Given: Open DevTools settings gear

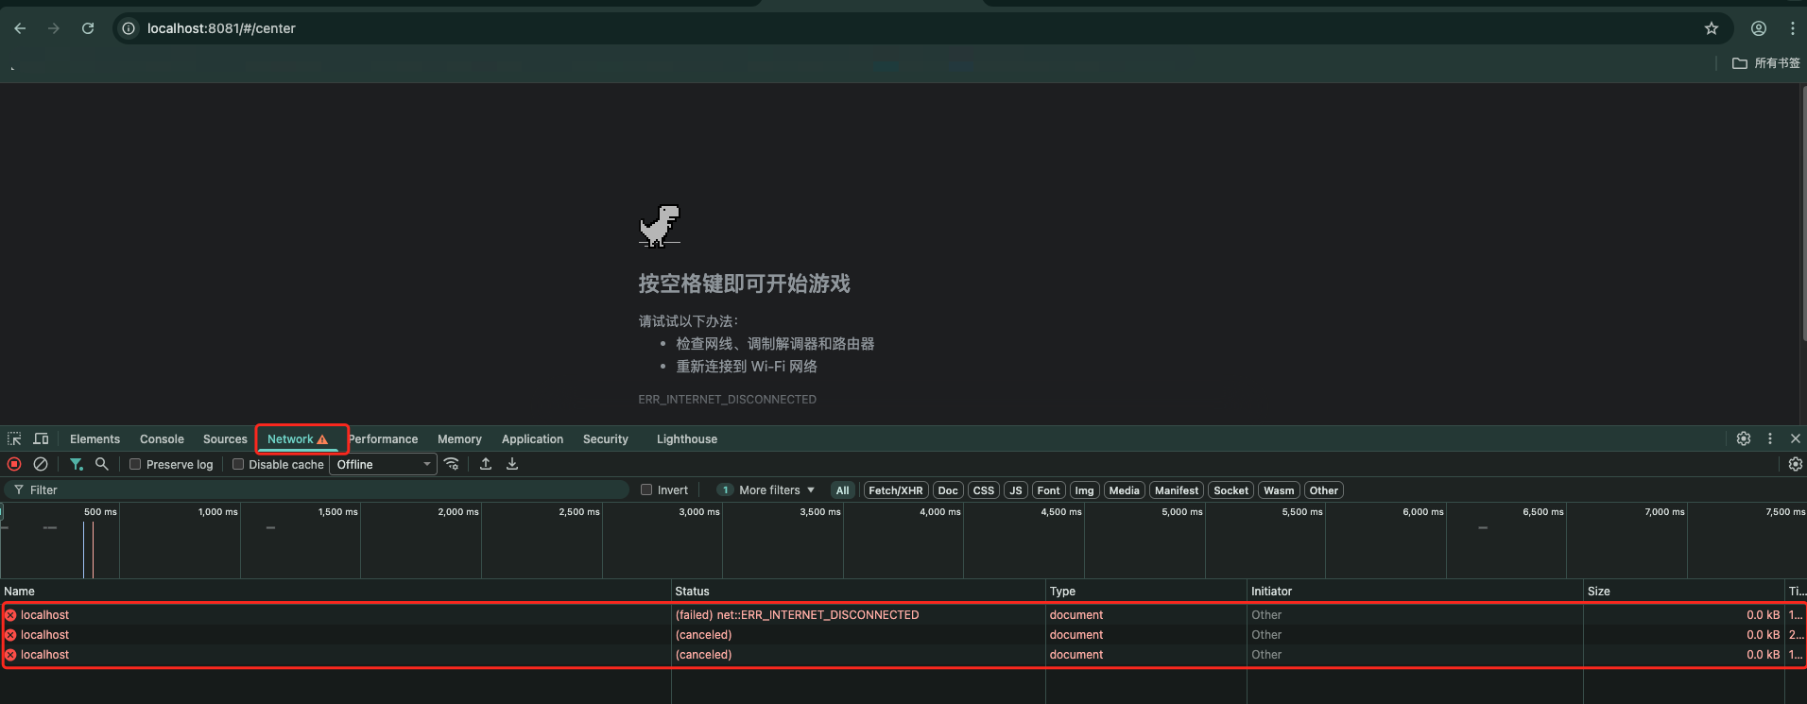Looking at the screenshot, I should (1744, 438).
